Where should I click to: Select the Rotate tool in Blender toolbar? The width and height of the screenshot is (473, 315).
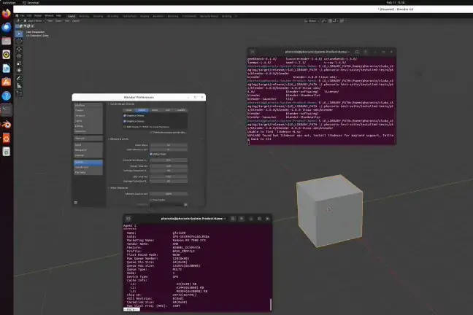(x=19, y=56)
